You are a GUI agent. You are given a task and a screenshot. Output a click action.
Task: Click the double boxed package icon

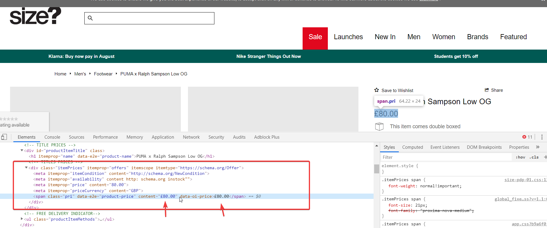point(379,126)
